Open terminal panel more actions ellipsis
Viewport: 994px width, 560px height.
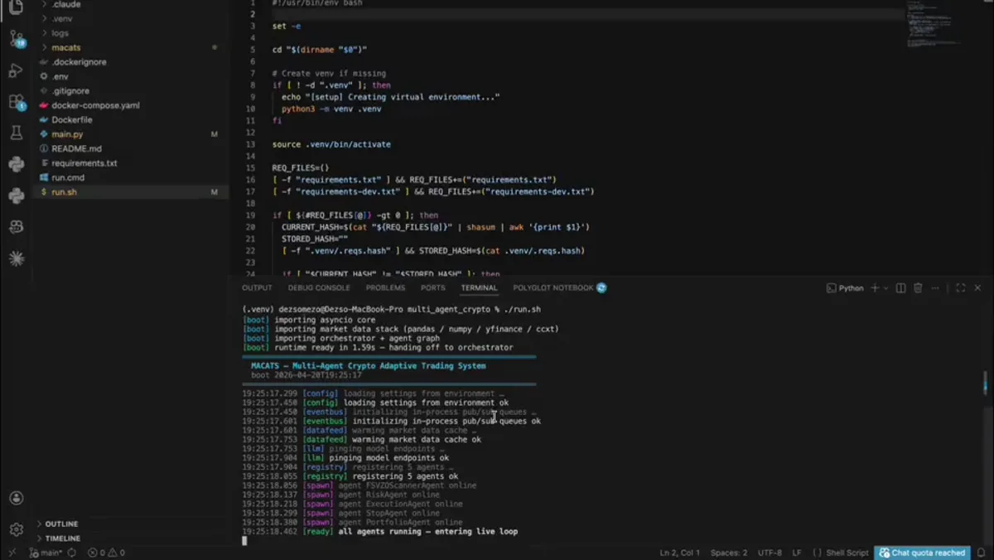click(936, 288)
